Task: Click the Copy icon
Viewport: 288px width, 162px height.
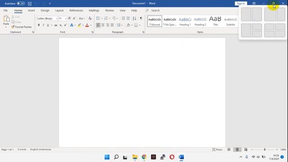Action: pyautogui.click(x=13, y=22)
